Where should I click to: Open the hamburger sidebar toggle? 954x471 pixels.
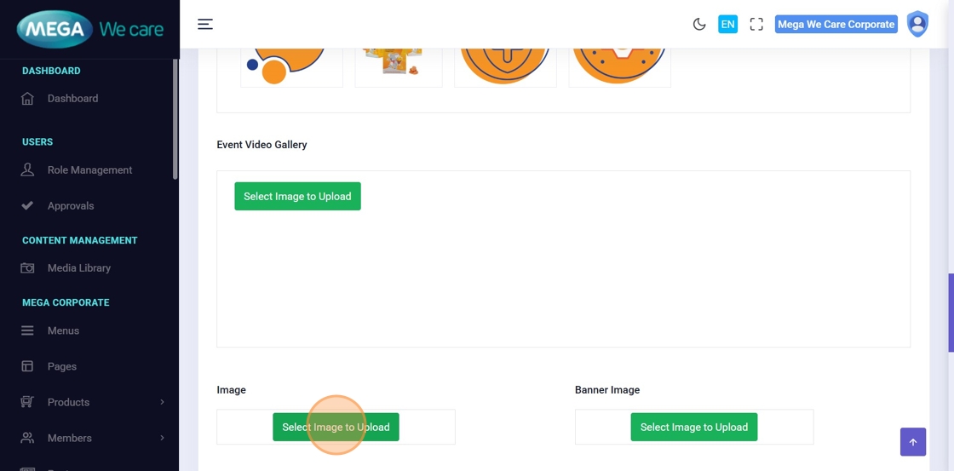point(205,24)
